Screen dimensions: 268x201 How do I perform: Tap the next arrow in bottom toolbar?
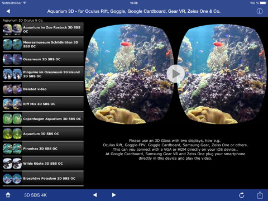(x=114, y=195)
